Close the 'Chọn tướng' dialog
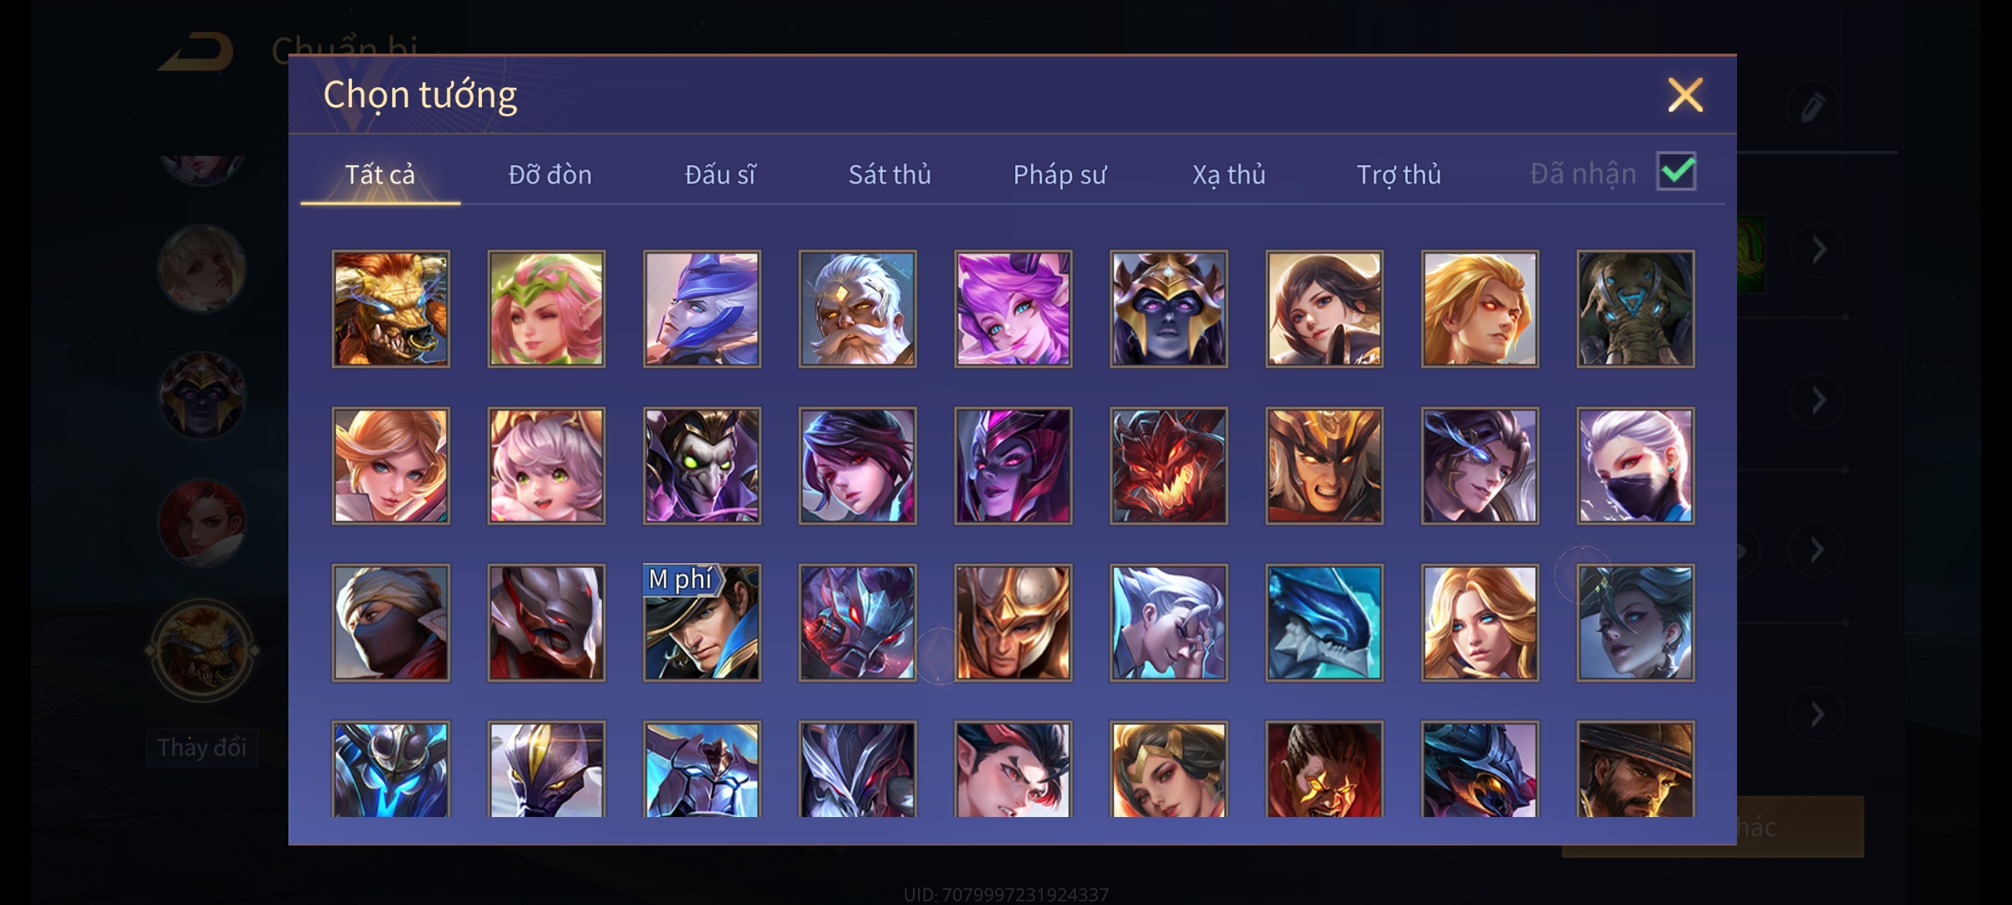 [1685, 95]
